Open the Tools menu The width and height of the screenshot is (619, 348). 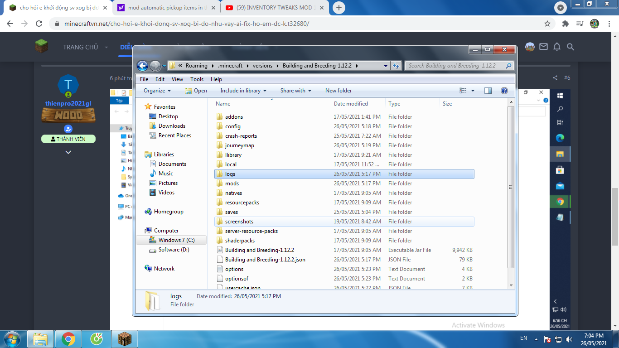click(x=197, y=79)
